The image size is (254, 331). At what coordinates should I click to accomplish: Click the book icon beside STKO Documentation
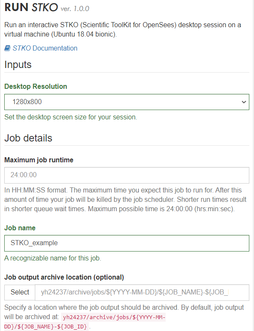7,48
